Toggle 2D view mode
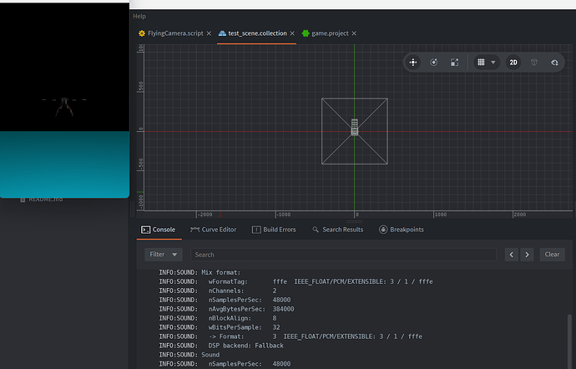The width and height of the screenshot is (576, 369). point(514,63)
